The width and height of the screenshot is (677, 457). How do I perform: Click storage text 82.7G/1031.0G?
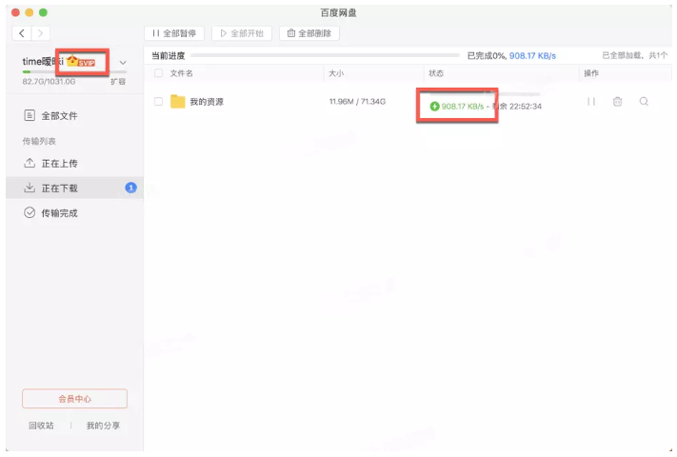pyautogui.click(x=49, y=82)
